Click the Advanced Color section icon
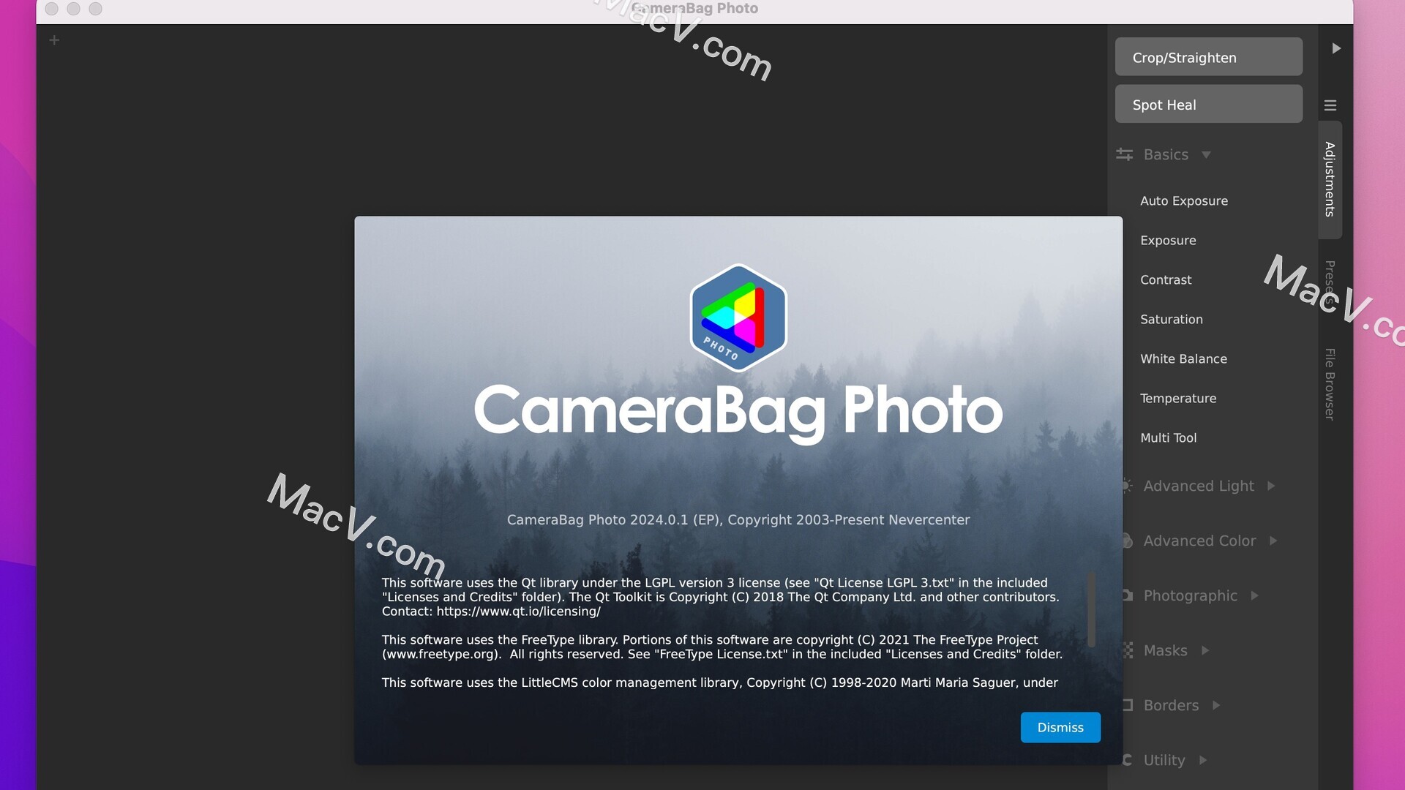The image size is (1405, 790). (1125, 540)
